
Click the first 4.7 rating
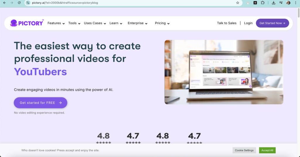point(133,136)
